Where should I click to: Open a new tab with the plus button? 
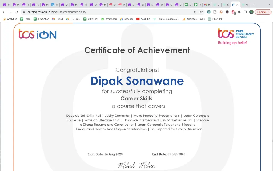[254, 5]
